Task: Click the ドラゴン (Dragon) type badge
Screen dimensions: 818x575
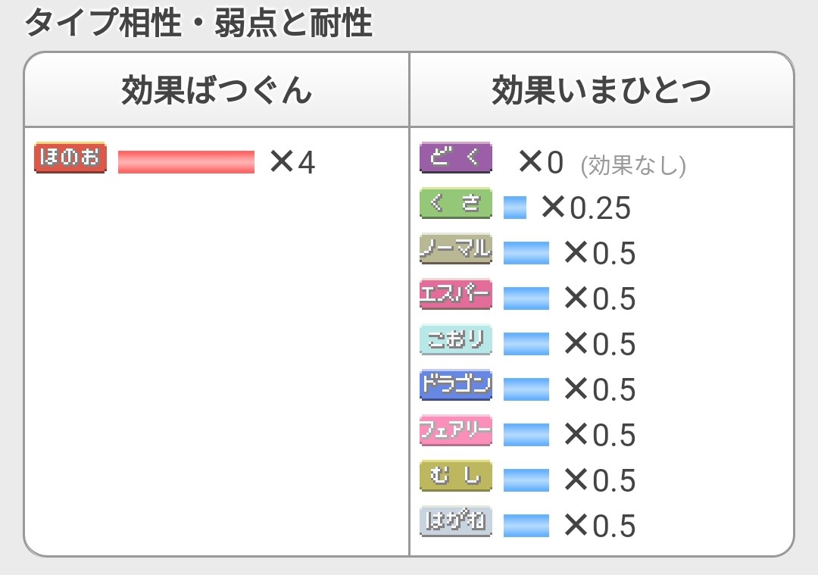Action: coord(456,385)
